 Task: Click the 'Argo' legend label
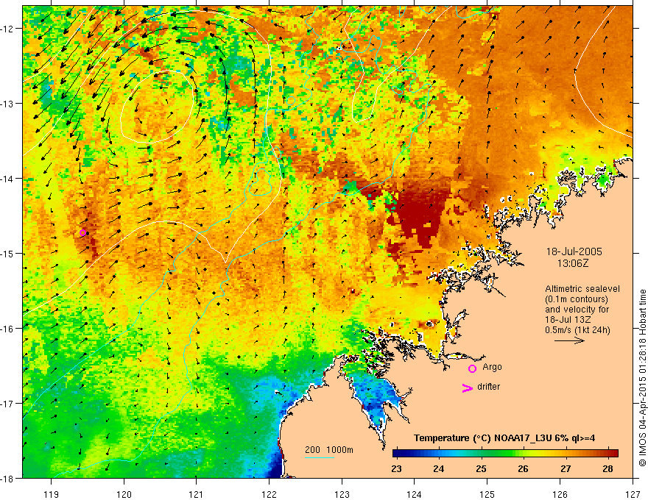tap(492, 367)
